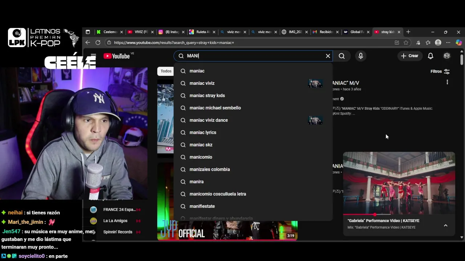Start voice search with the microphone
Image resolution: width=465 pixels, height=261 pixels.
click(x=360, y=56)
